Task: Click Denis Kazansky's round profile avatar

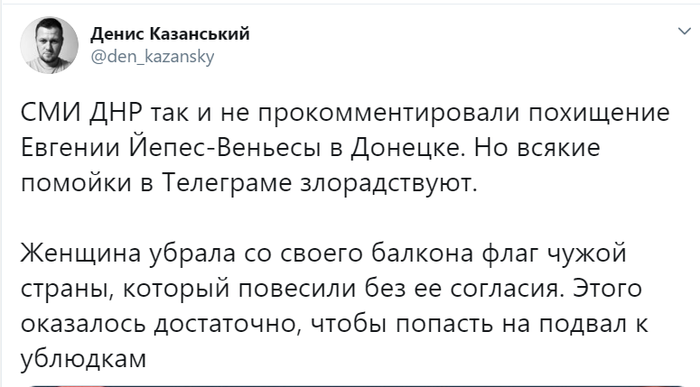Action: coord(49,45)
